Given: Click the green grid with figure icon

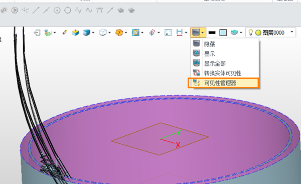Looking at the screenshot, I should (48, 33).
